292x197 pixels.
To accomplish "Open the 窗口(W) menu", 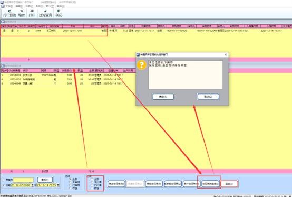I will click(x=50, y=6).
